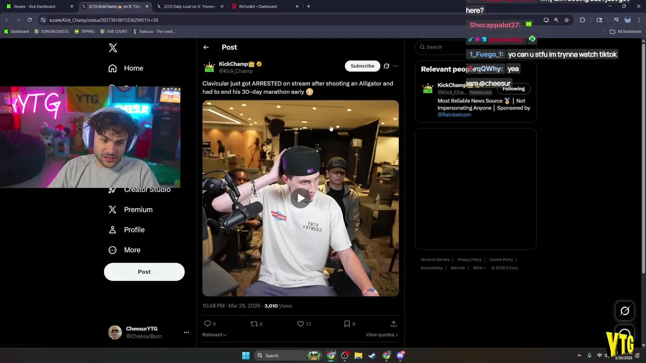
Task: Close the IRLToolkit Dashboard tab
Action: 297,7
